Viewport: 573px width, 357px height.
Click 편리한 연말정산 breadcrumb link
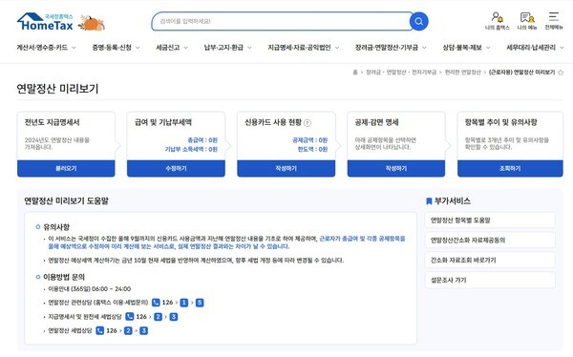click(x=462, y=73)
